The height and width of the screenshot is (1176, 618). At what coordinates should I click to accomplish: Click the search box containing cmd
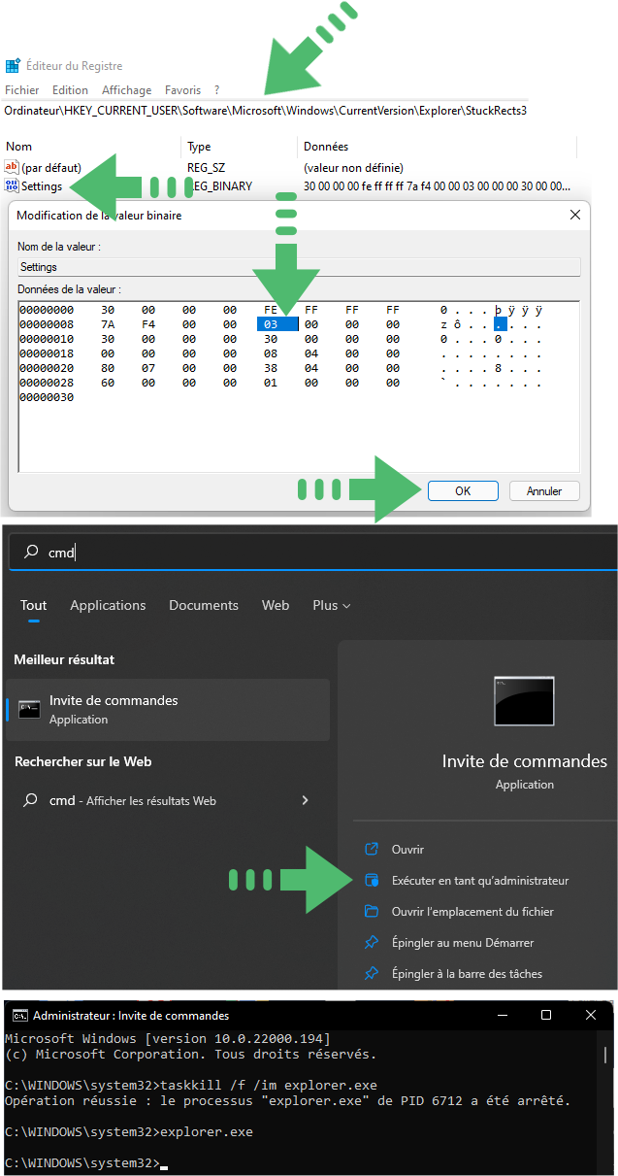(312, 552)
